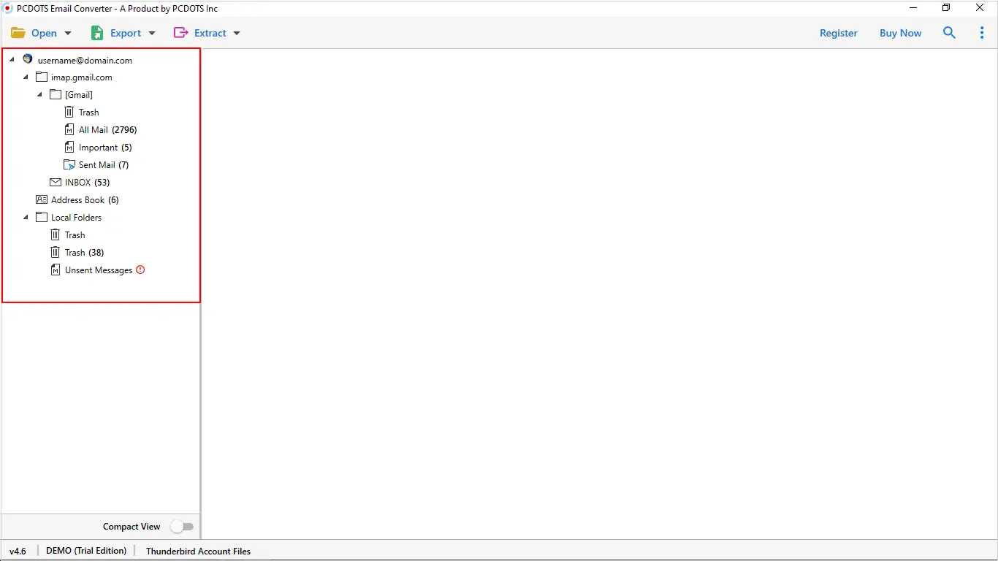Select Address Book (6) entry
Viewport: 998px width, 561px height.
point(85,200)
